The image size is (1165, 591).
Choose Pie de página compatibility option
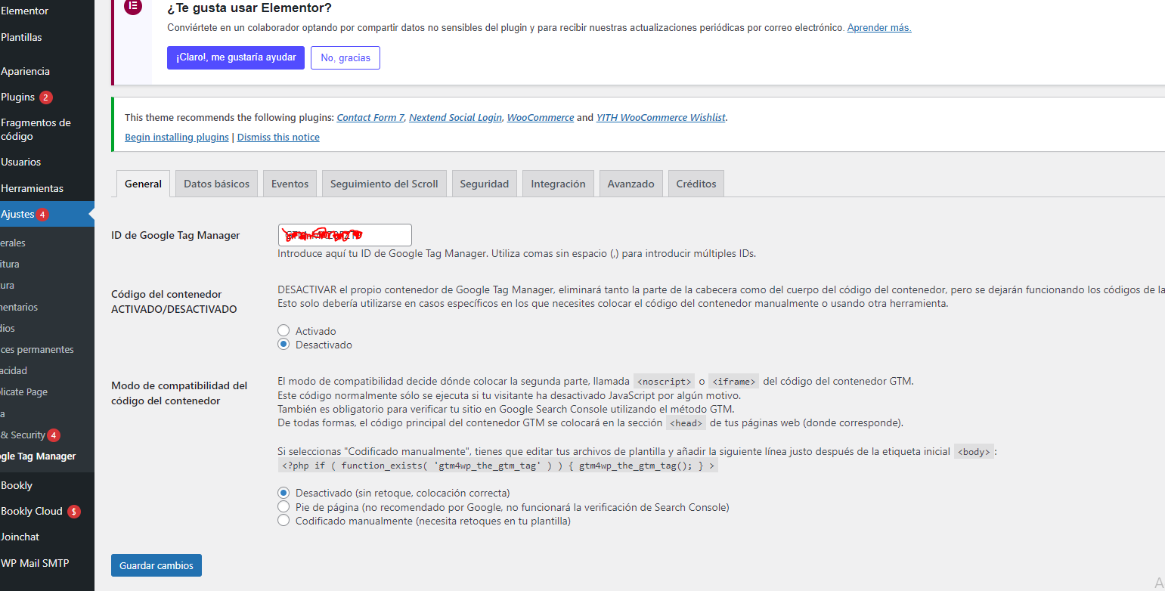click(284, 506)
